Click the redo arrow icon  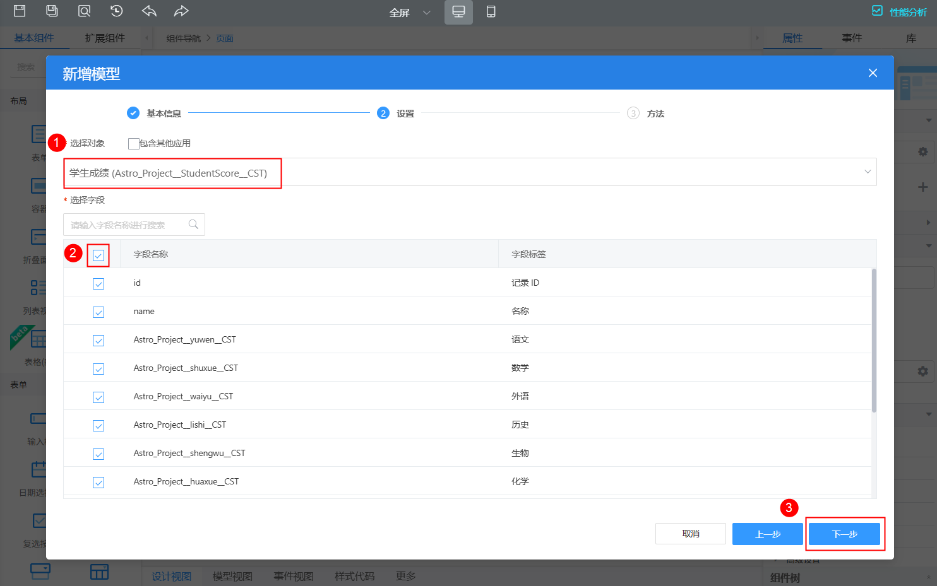(x=181, y=11)
